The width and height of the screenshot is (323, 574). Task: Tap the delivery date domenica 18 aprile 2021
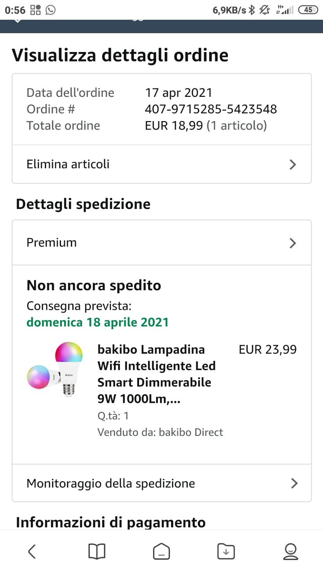(x=98, y=322)
